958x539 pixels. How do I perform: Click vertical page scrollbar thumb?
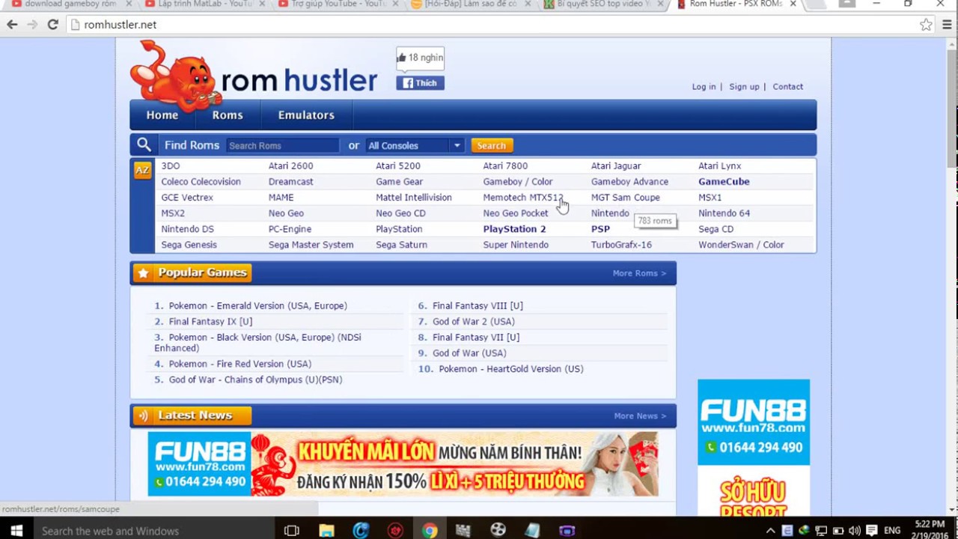pos(952,109)
